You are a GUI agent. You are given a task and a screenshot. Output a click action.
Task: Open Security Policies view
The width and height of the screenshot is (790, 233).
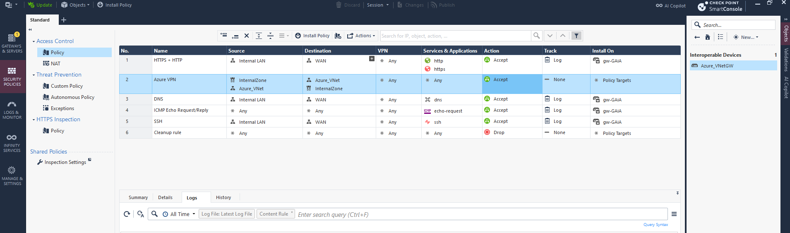tap(12, 76)
